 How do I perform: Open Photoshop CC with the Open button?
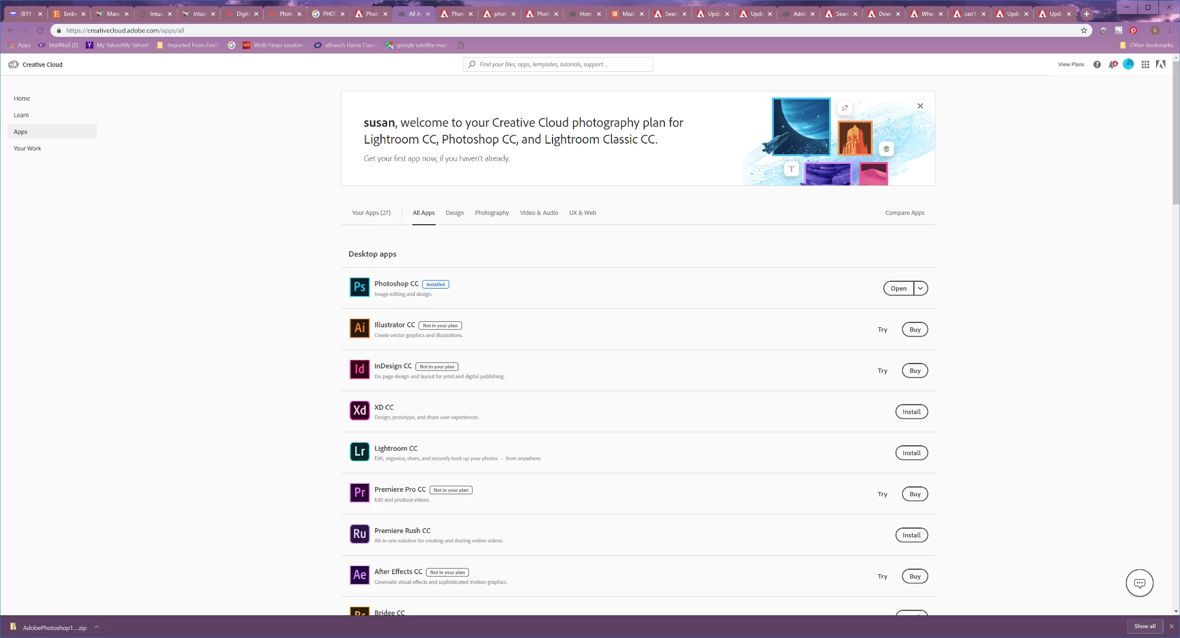(x=899, y=289)
